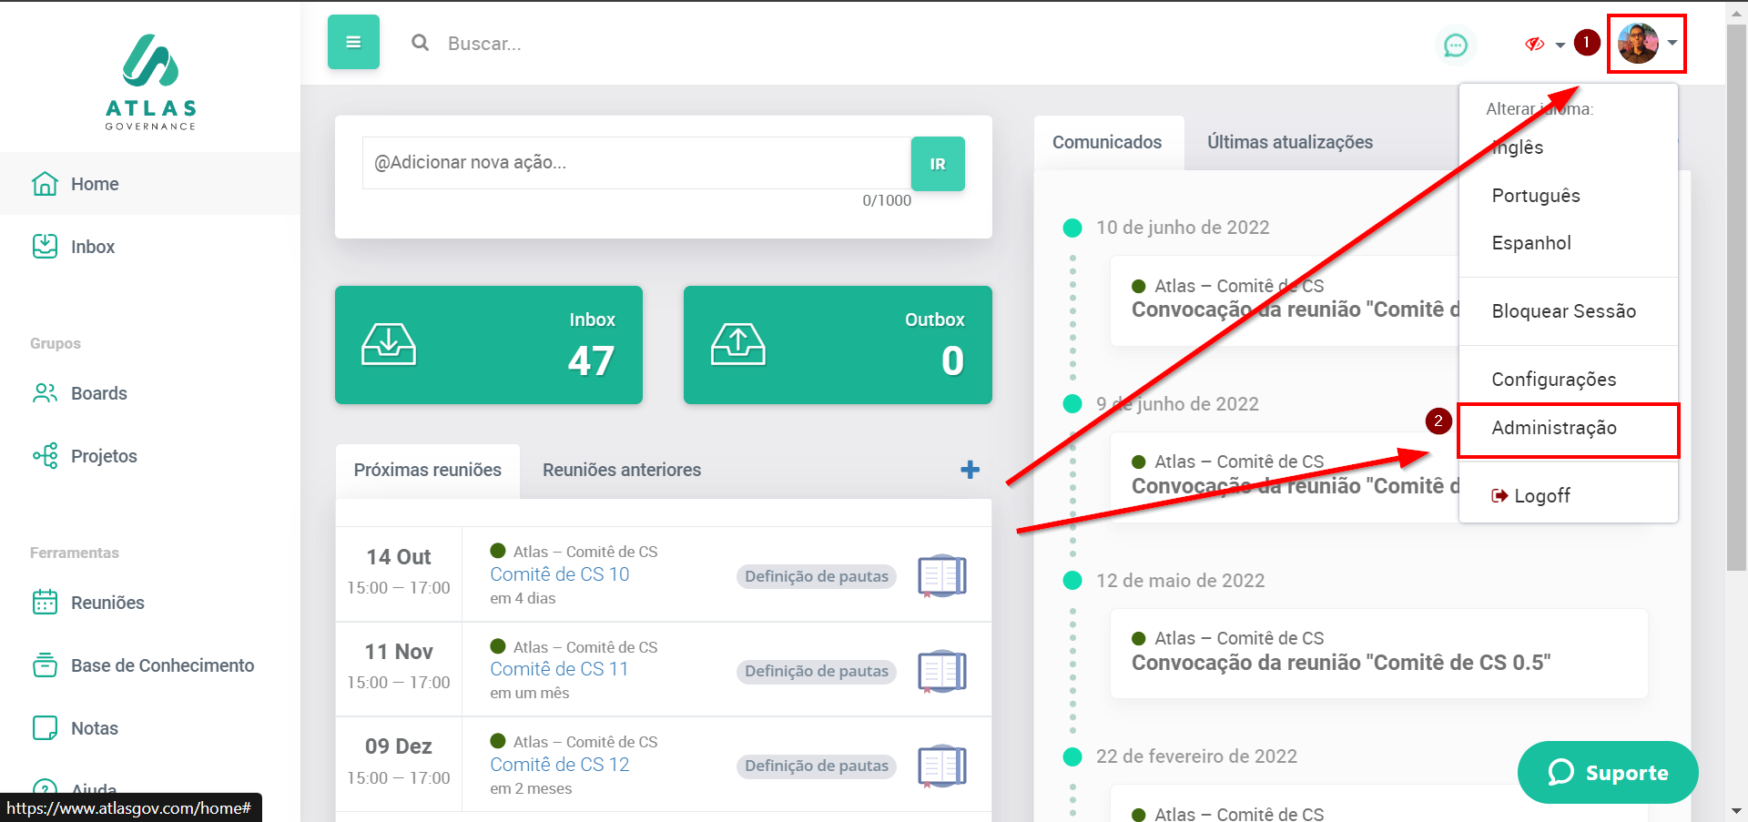This screenshot has height=822, width=1748.
Task: Click the IR submit button
Action: pos(938,164)
